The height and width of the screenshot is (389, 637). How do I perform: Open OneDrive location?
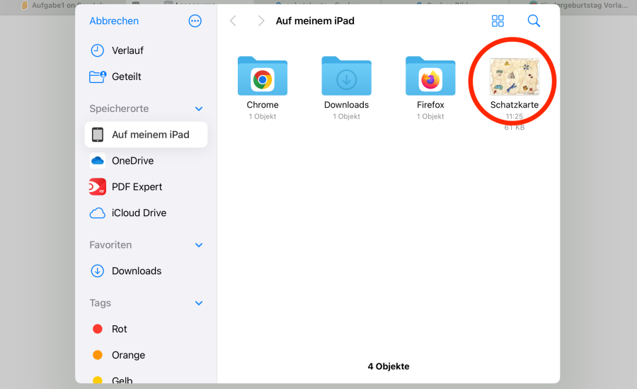132,161
